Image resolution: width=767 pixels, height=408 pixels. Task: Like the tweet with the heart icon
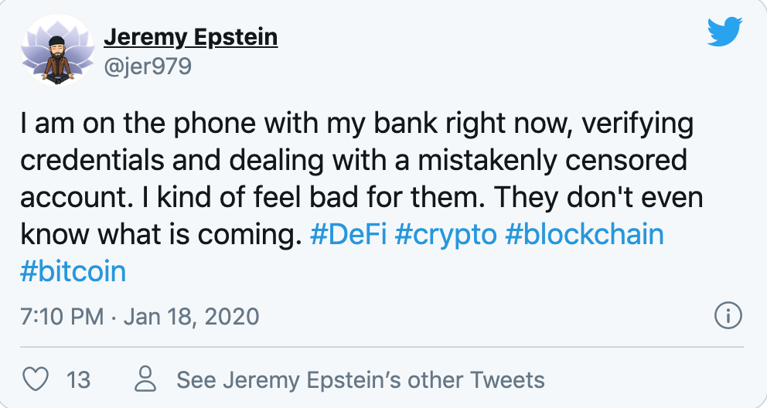pyautogui.click(x=33, y=379)
